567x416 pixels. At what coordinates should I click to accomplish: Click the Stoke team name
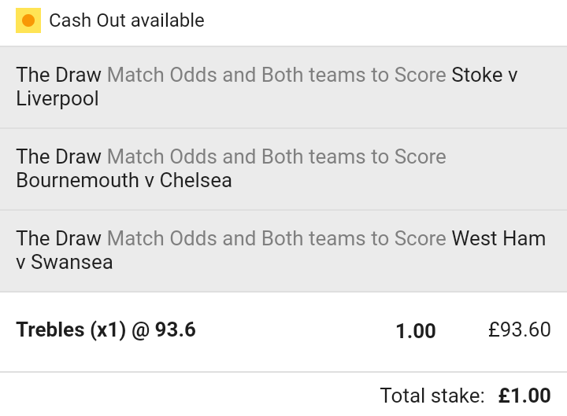476,75
